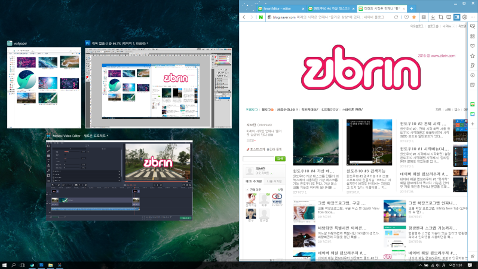Click the shield-heart icon in address bar
478x269 pixels.
tap(406, 17)
